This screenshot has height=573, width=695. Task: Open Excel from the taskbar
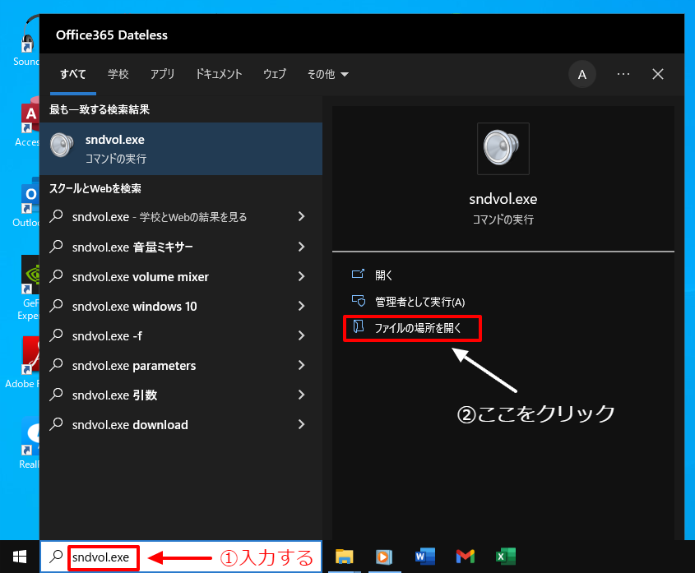[x=505, y=557]
